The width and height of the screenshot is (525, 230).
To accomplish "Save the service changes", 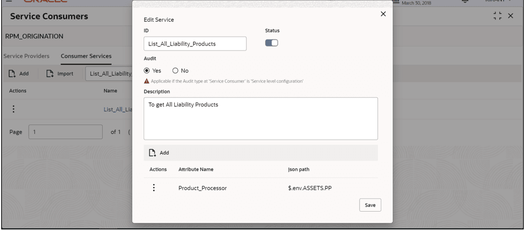I will click(370, 205).
